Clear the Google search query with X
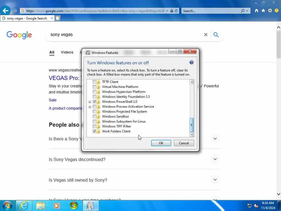281x211 pixels. 206,35
